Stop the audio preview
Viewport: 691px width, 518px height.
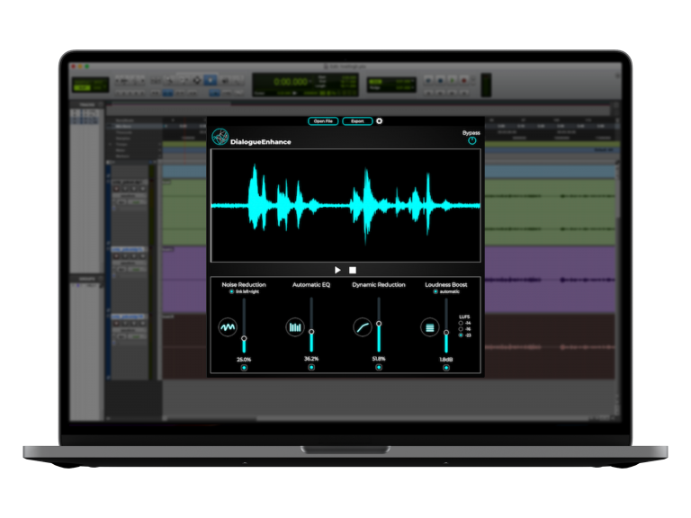353,270
